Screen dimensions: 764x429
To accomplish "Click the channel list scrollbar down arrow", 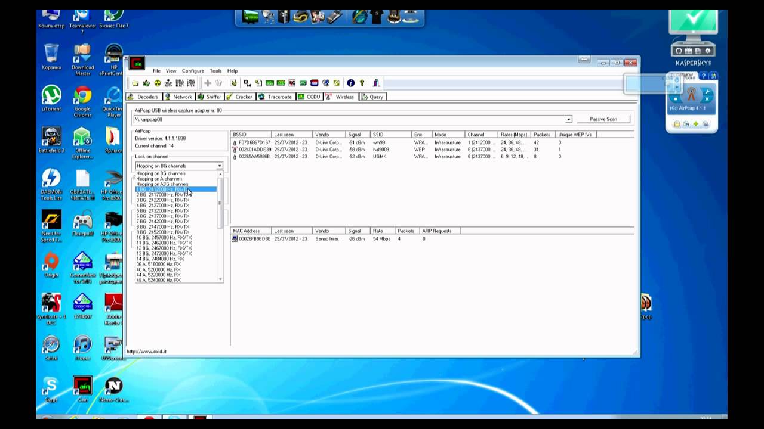I will (220, 279).
